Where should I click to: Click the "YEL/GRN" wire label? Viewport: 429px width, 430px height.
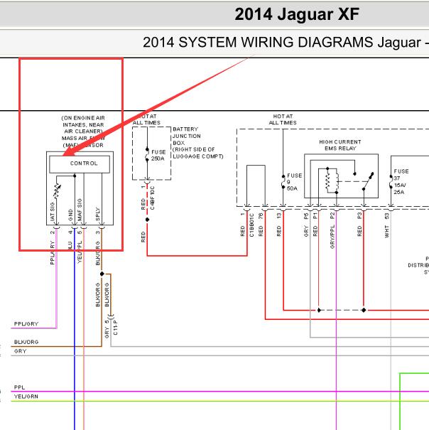[x=26, y=397]
